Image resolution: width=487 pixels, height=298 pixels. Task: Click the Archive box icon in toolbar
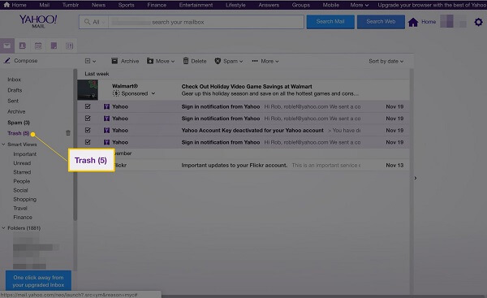click(x=114, y=61)
